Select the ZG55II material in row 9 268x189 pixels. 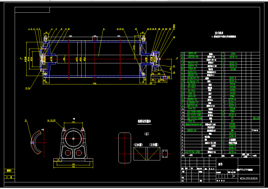232,127
